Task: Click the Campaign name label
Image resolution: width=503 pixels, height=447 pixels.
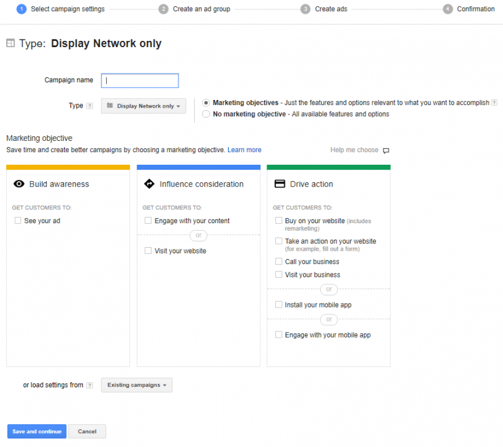Action: click(69, 80)
